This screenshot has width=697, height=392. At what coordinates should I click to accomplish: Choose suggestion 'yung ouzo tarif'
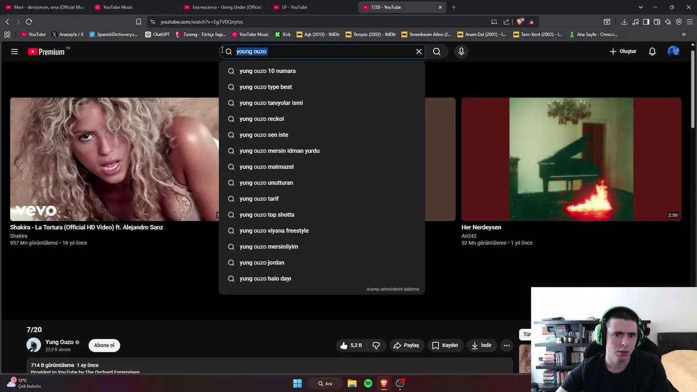[322, 199]
